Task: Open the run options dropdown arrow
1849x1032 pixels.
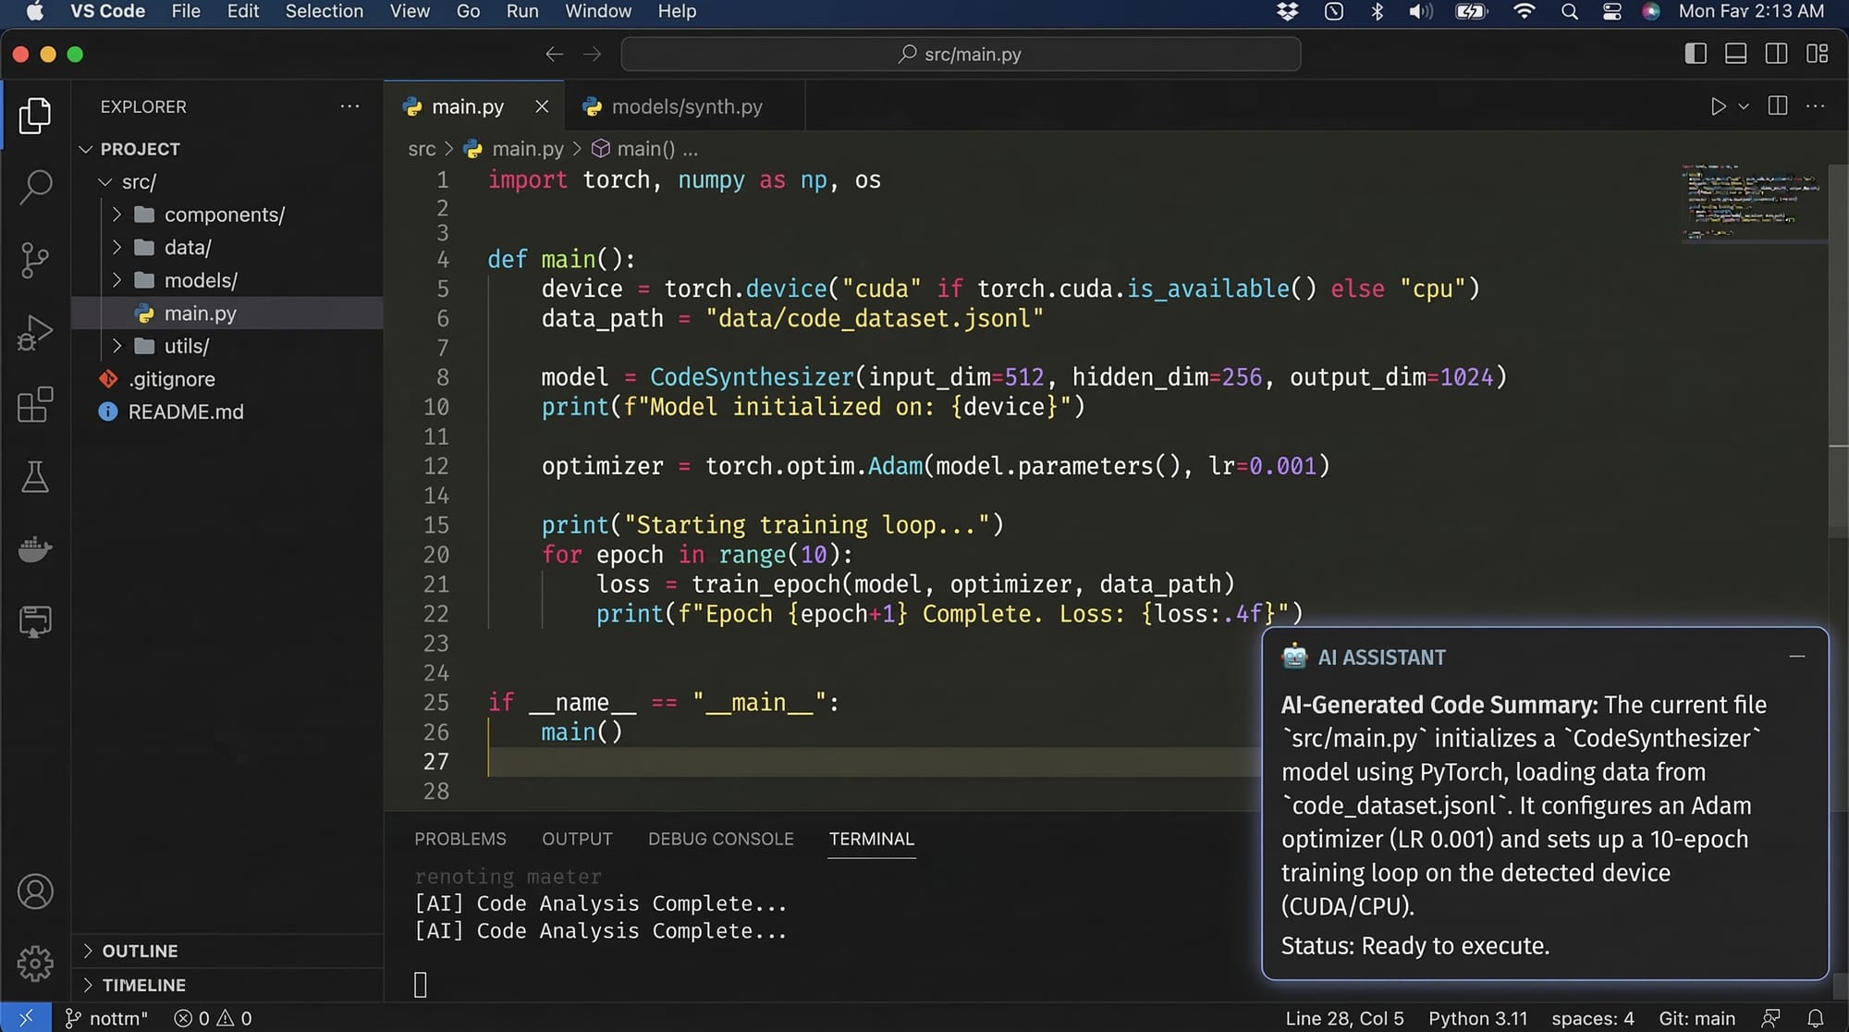Action: 1744,106
